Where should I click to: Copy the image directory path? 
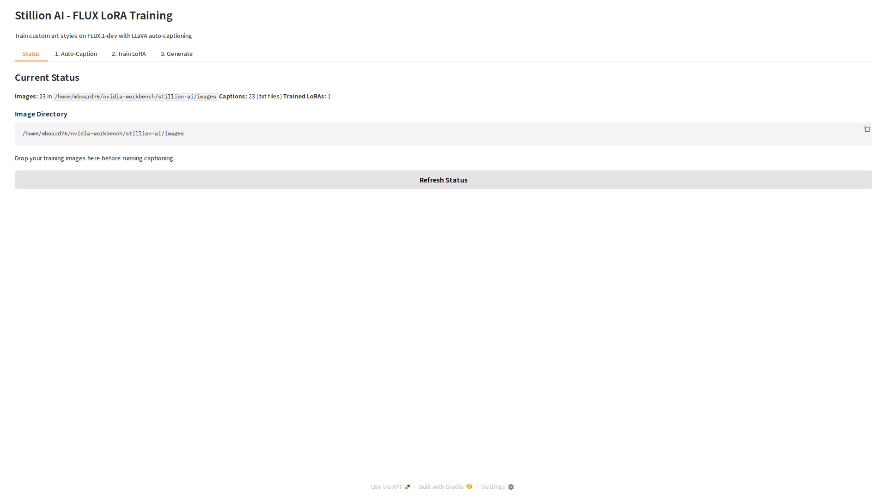[867, 129]
